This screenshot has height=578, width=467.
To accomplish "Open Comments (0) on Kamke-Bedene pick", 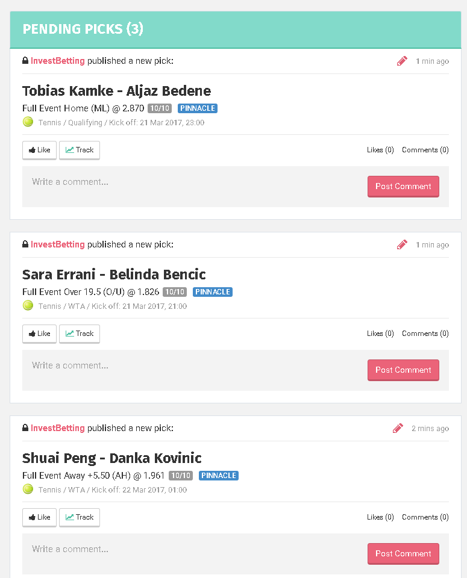I will click(x=425, y=150).
